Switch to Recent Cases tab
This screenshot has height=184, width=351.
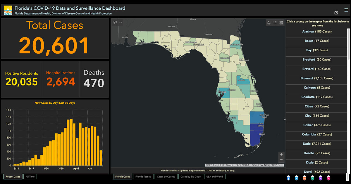[13, 177]
